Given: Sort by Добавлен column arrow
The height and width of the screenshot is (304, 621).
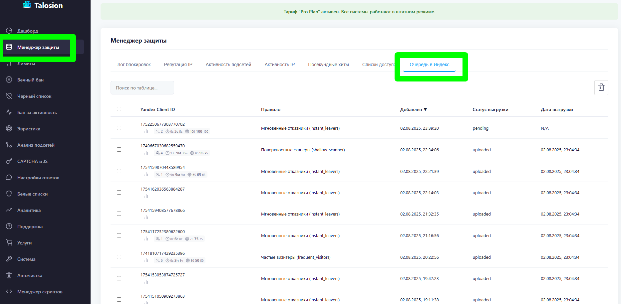Looking at the screenshot, I should 425,109.
